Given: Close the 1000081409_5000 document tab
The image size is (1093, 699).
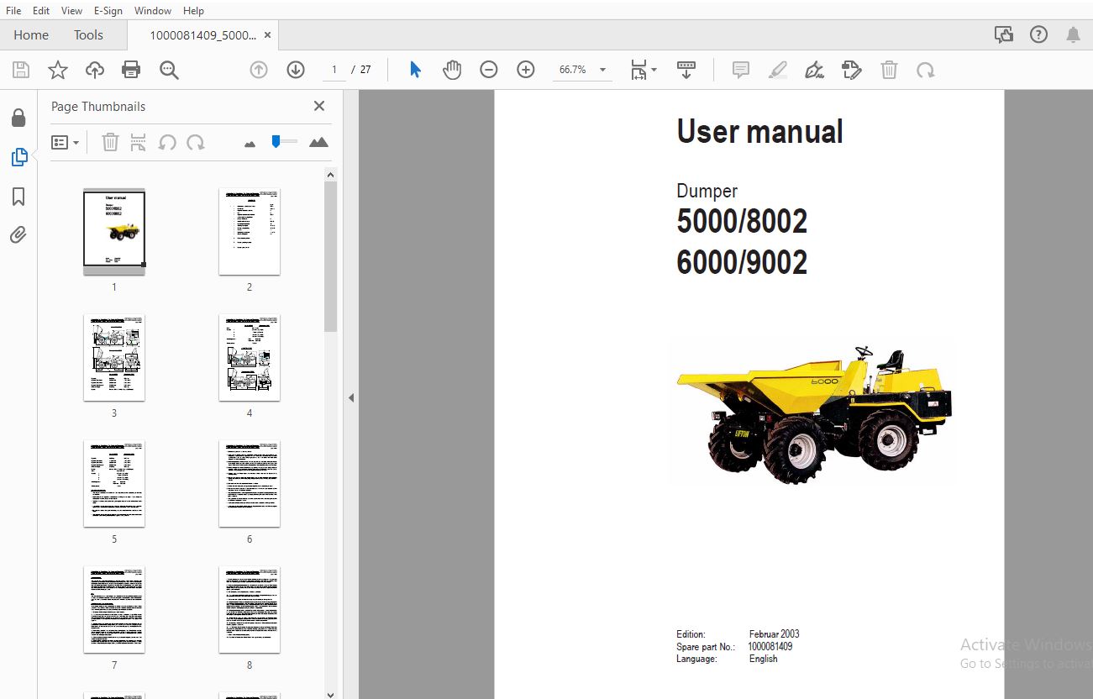Looking at the screenshot, I should pos(268,35).
